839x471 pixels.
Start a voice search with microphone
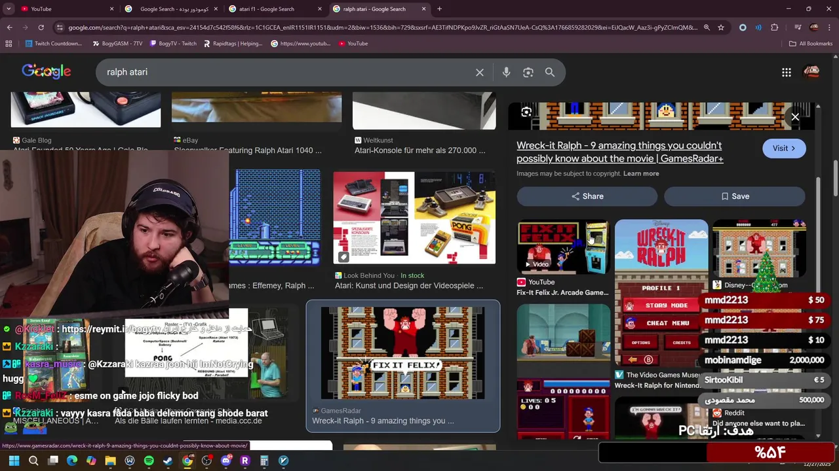coord(506,73)
